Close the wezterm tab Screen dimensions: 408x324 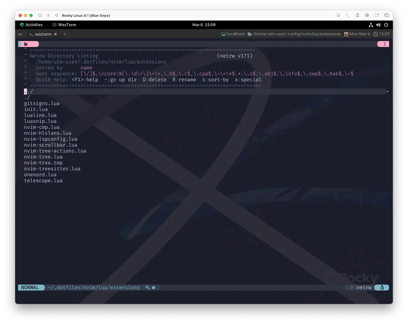click(x=55, y=34)
